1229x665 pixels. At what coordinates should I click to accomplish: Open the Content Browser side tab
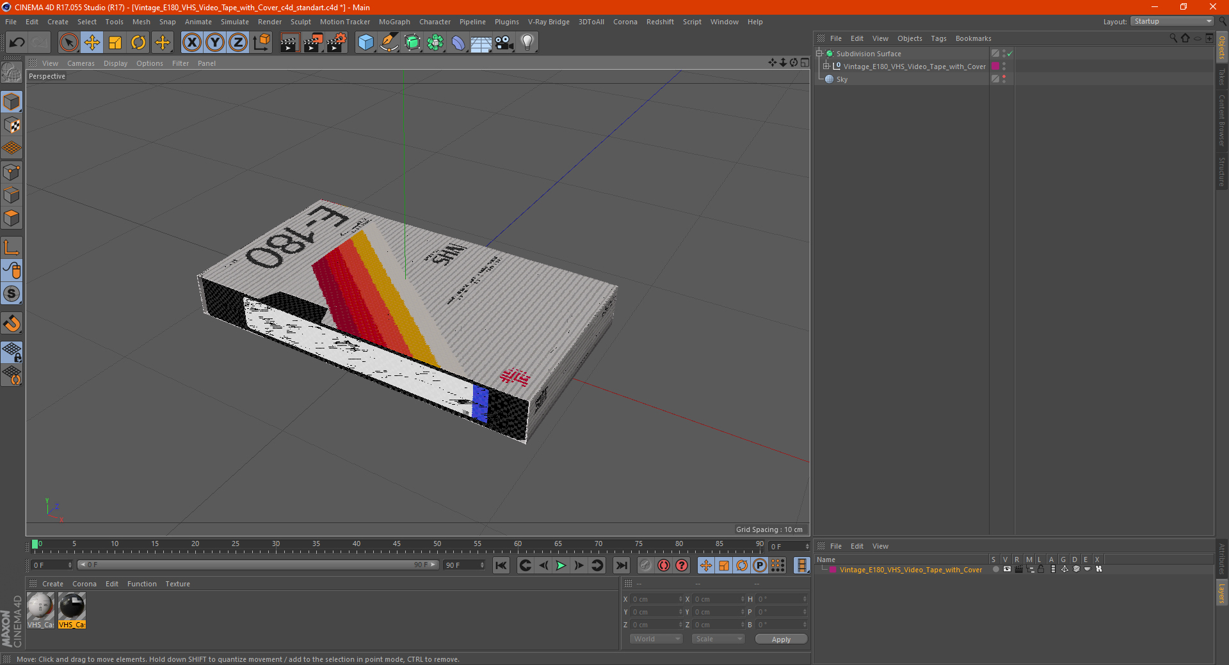click(1221, 120)
